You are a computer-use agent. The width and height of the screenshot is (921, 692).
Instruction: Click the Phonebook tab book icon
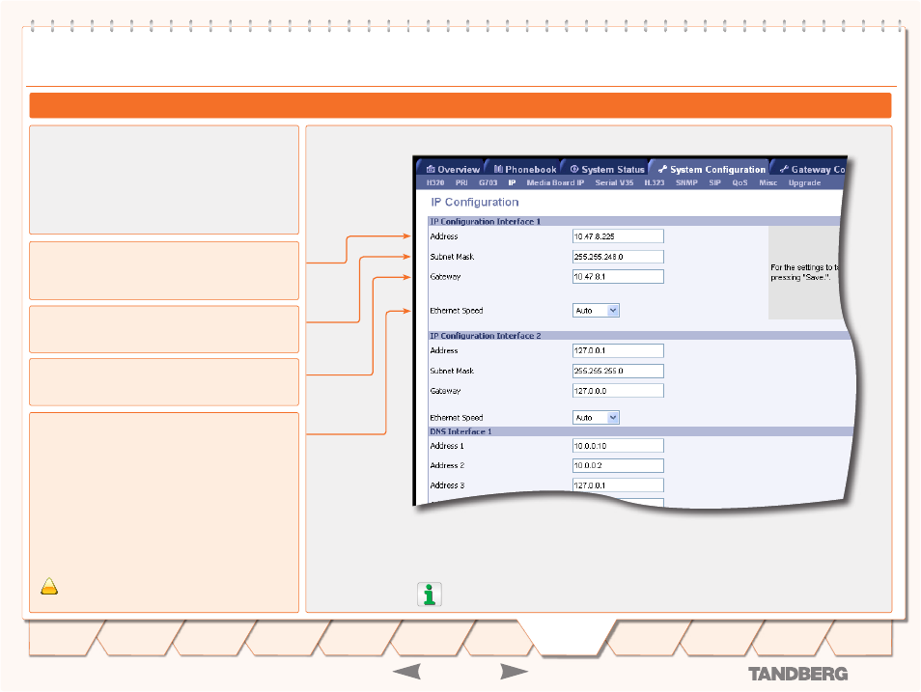[x=498, y=169]
